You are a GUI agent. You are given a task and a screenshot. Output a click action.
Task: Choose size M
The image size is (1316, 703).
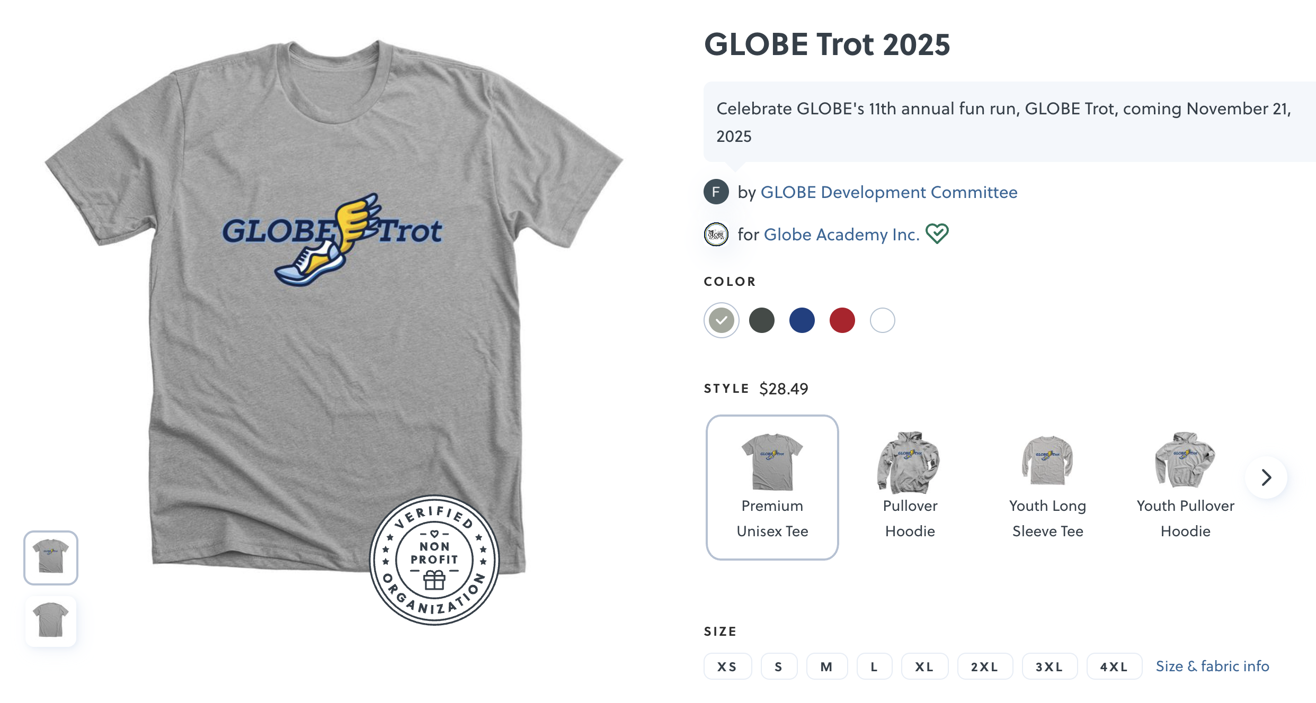(826, 666)
